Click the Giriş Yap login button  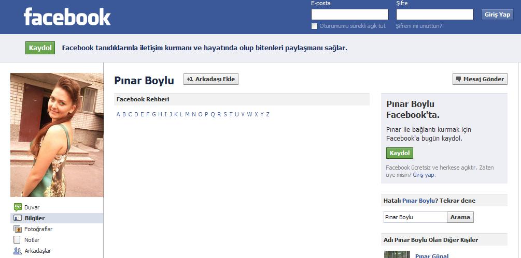497,14
